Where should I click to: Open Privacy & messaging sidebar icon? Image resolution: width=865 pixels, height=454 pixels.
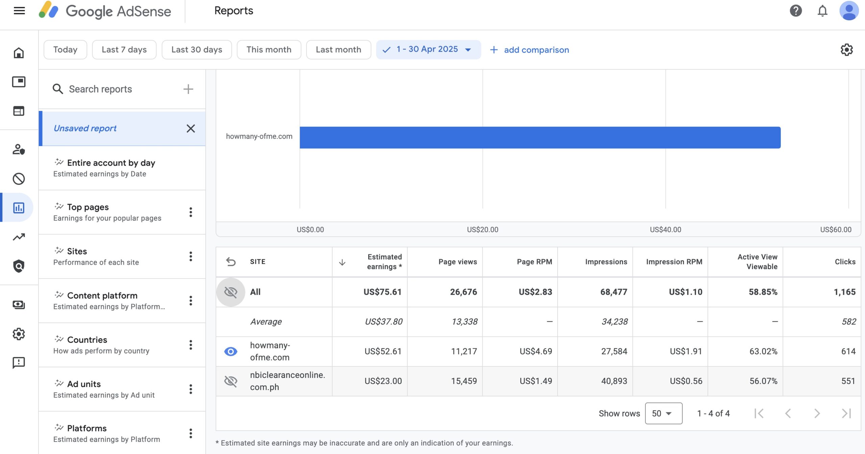(19, 149)
